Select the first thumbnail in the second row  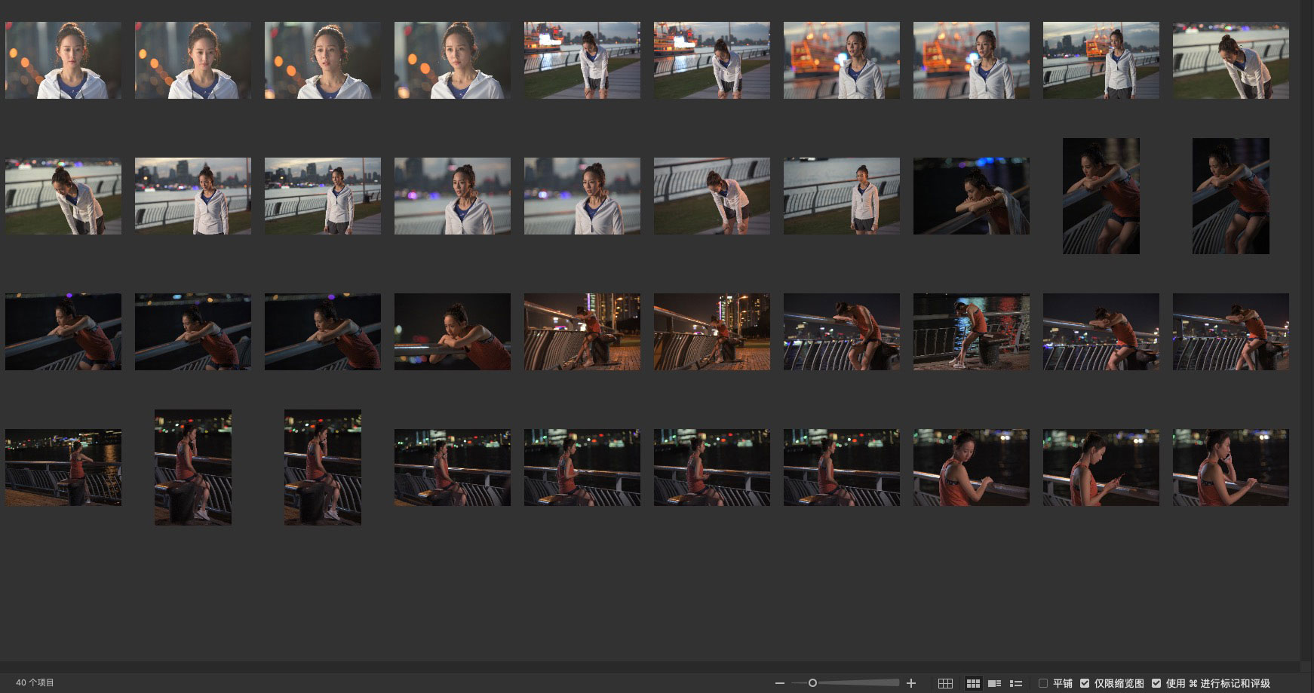tap(63, 196)
